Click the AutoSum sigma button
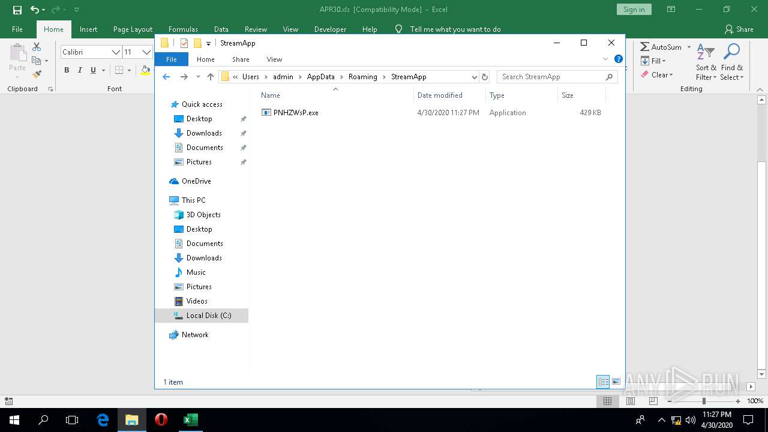 pyautogui.click(x=660, y=47)
